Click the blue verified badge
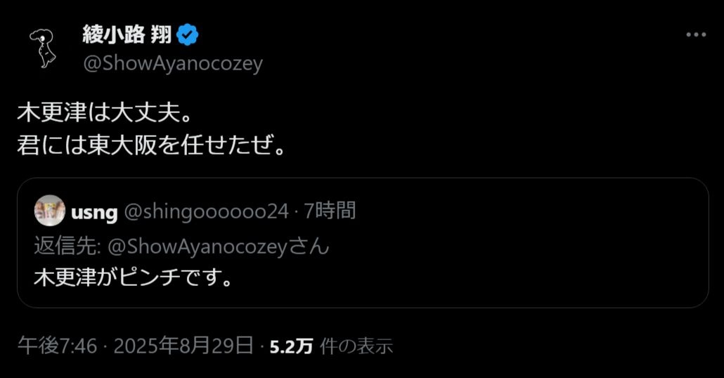The height and width of the screenshot is (378, 724). 188,35
